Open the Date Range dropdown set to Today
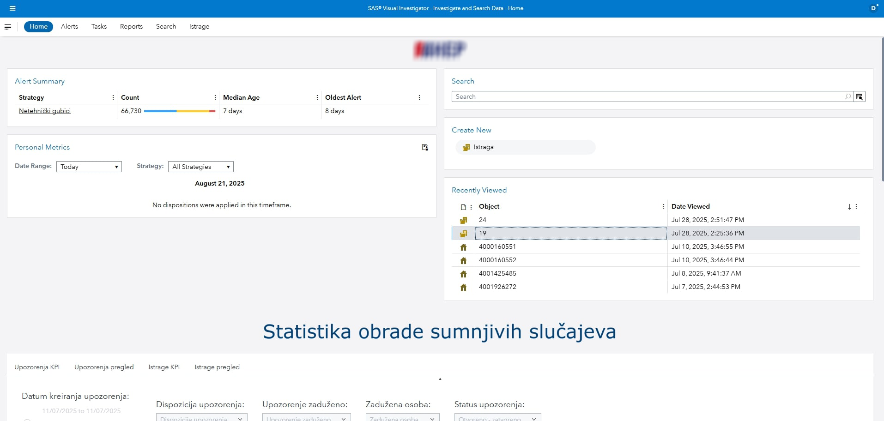This screenshot has width=884, height=421. [x=89, y=167]
